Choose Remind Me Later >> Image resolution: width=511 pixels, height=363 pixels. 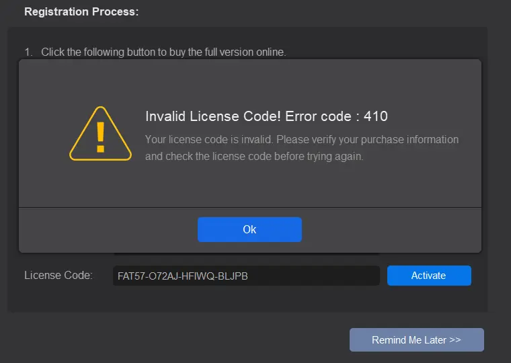(416, 339)
